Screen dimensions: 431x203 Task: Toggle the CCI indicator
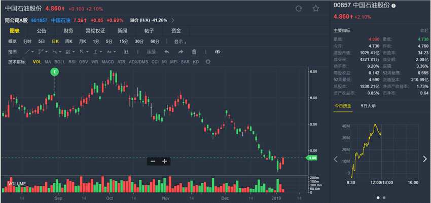point(155,62)
